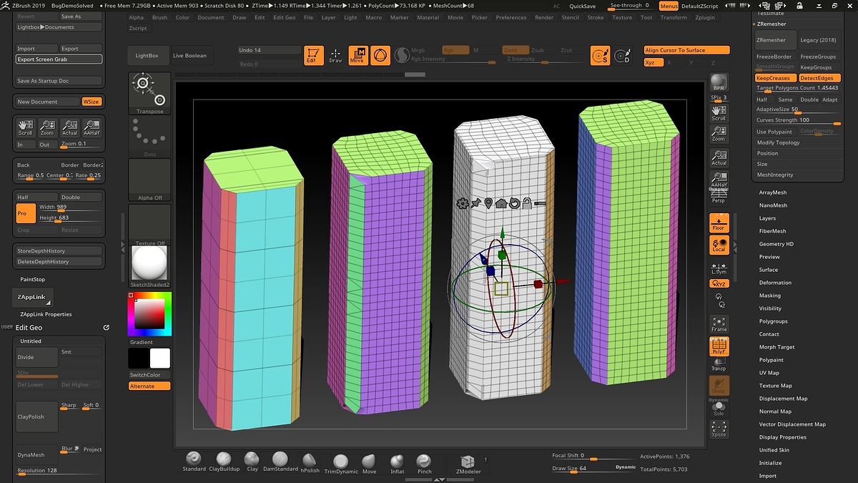858x483 pixels.
Task: Expand the NanoMesh section
Action: pos(773,205)
